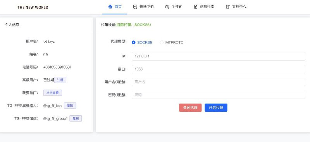
Task: Click the 点击查看 promotion button
Action: 53,93
